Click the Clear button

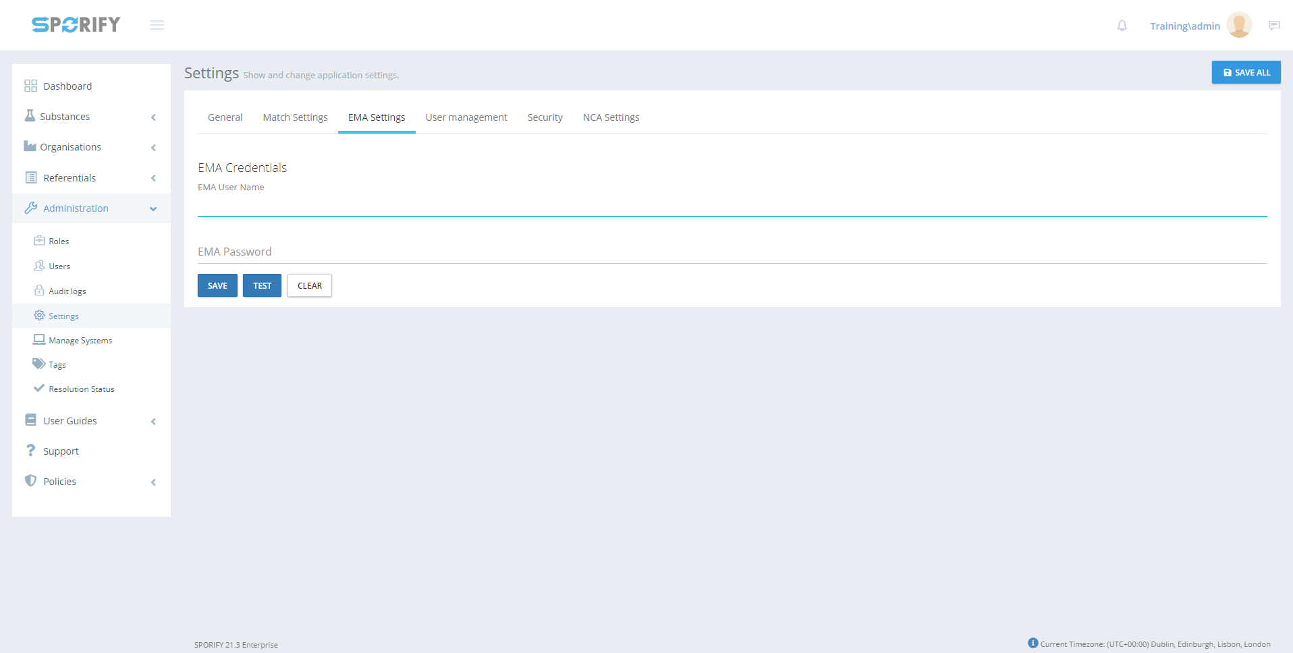(x=310, y=285)
